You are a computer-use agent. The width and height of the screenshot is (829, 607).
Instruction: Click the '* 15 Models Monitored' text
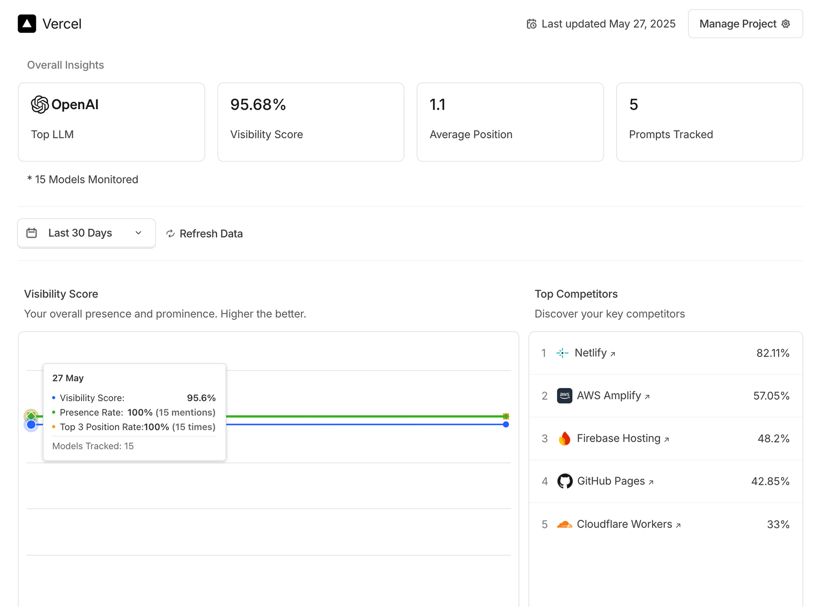click(x=82, y=180)
